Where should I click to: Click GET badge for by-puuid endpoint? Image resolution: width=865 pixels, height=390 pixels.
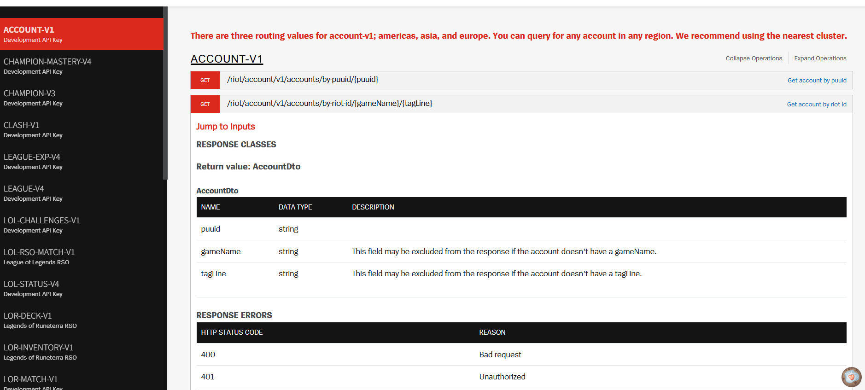(205, 80)
